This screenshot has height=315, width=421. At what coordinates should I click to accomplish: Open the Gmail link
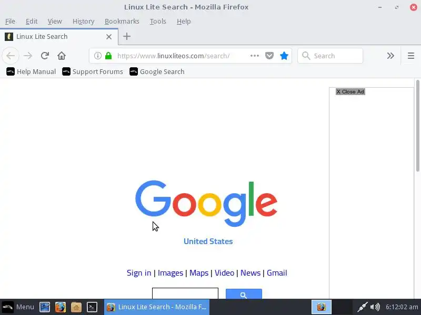[277, 272]
